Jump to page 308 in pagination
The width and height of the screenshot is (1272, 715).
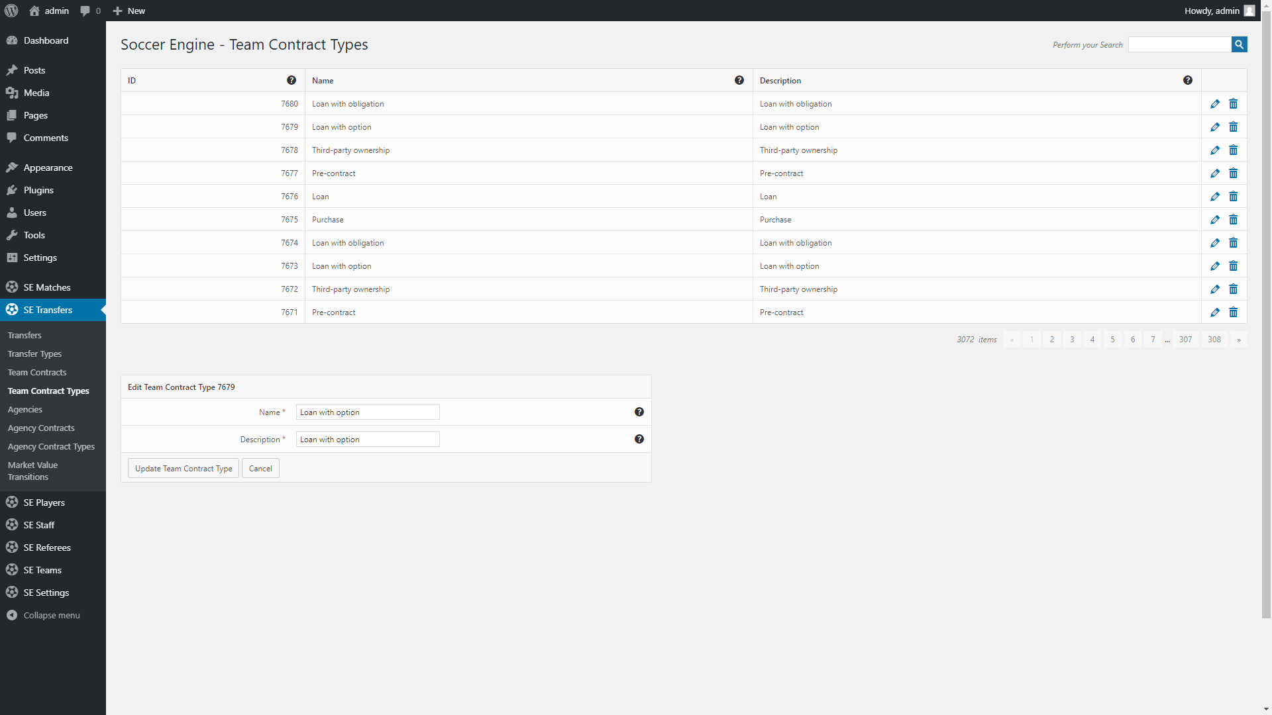pyautogui.click(x=1214, y=340)
